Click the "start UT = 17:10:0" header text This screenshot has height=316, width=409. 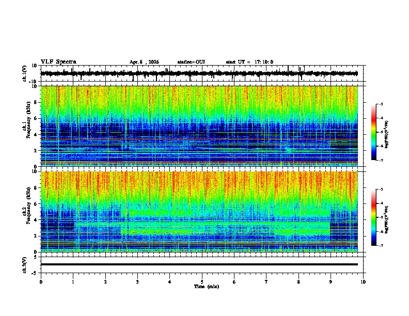pos(249,62)
